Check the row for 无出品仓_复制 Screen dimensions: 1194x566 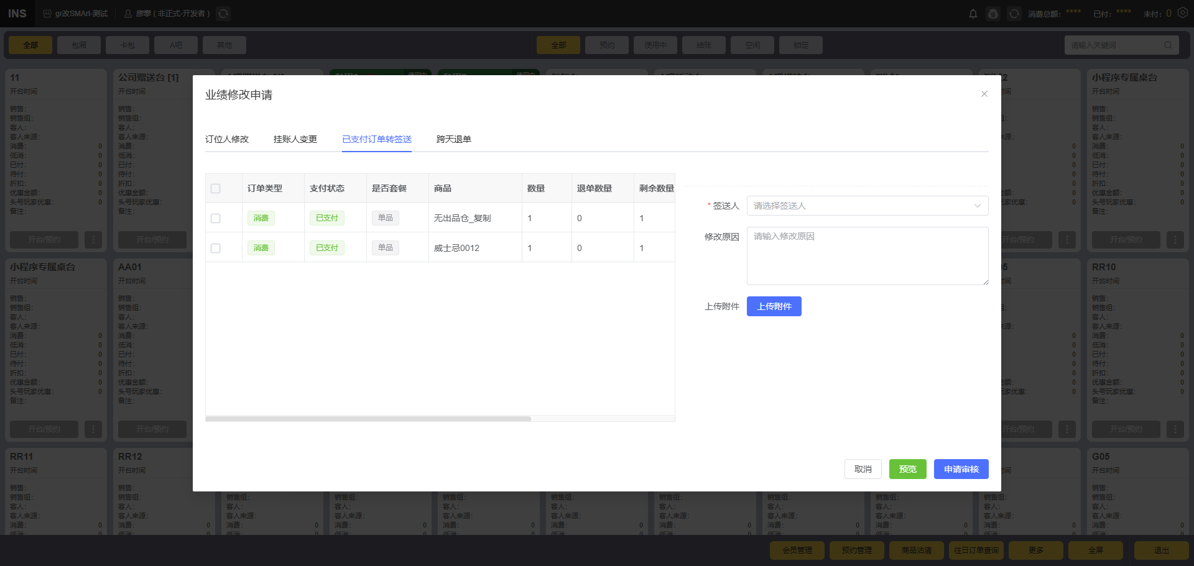[216, 218]
